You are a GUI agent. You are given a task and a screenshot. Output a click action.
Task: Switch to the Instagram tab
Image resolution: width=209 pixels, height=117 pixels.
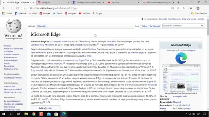53,2
